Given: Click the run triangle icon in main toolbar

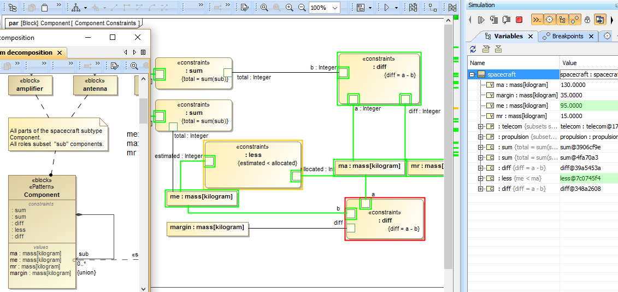Looking at the screenshot, I should (x=387, y=8).
